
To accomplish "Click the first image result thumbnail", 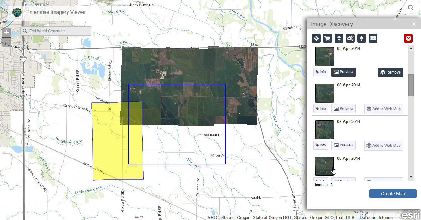I will [324, 56].
